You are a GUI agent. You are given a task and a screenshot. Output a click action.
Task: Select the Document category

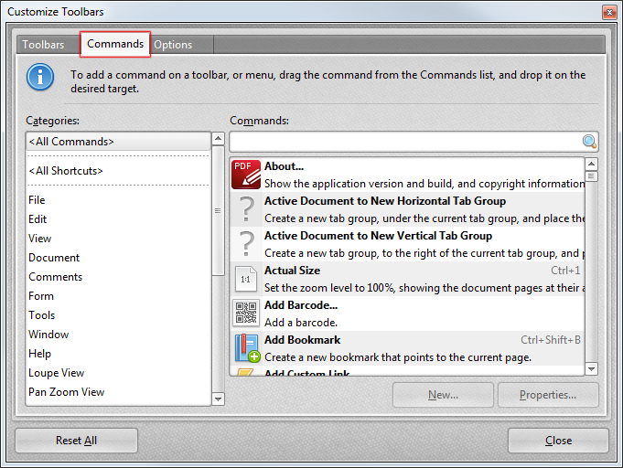coord(118,258)
